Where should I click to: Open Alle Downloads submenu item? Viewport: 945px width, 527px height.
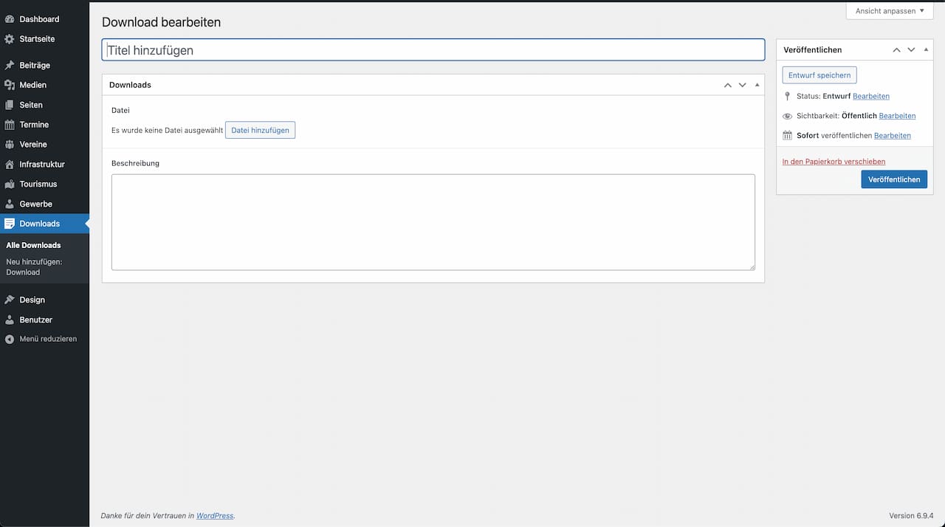pyautogui.click(x=33, y=245)
